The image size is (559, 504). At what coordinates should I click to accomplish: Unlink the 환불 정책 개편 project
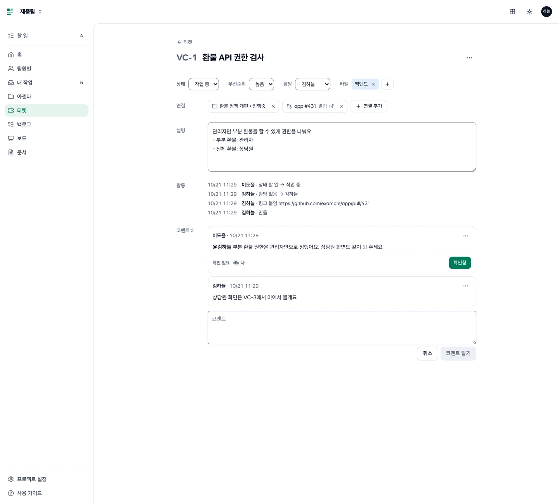click(273, 106)
